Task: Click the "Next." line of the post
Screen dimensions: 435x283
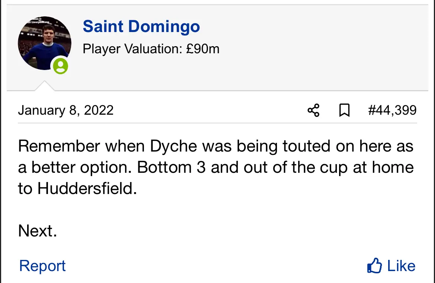Action: coord(38,231)
